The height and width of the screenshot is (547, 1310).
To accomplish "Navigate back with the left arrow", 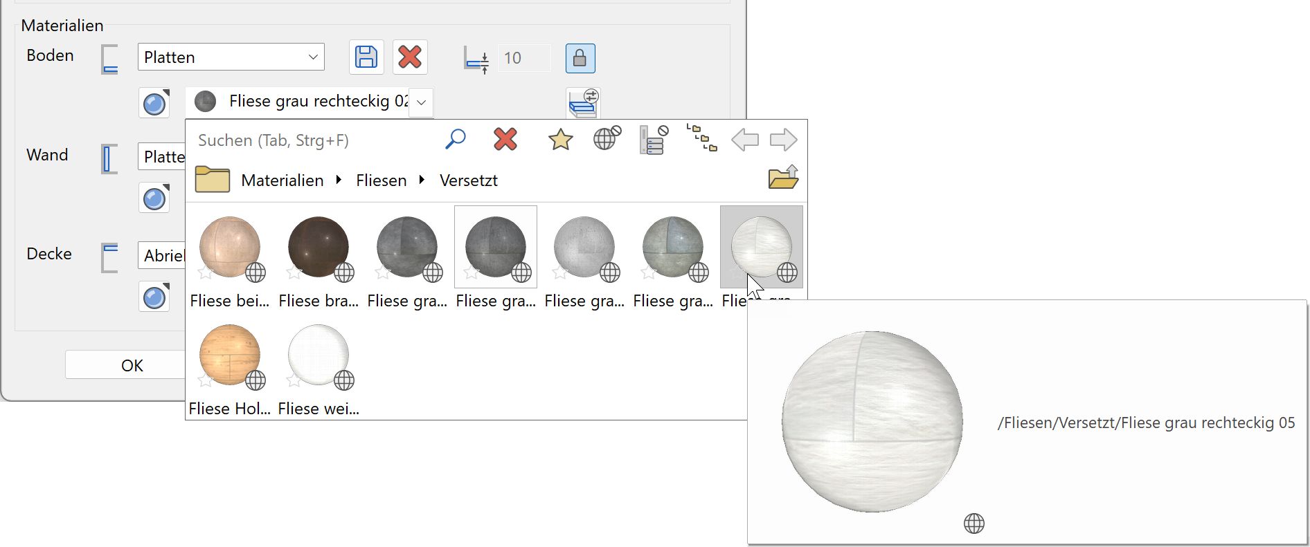I will [745, 140].
